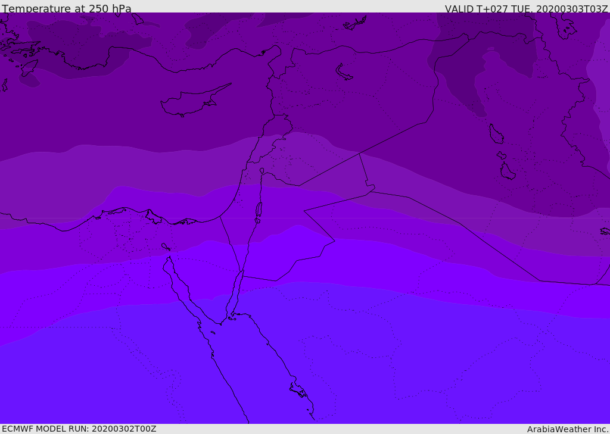Image resolution: width=610 pixels, height=434 pixels.
Task: Click the 'ECMWF MODEL RUN: 20200302T00Z' label
Action: point(79,429)
